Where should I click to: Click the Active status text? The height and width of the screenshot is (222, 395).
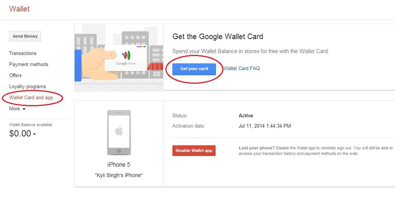(x=246, y=115)
